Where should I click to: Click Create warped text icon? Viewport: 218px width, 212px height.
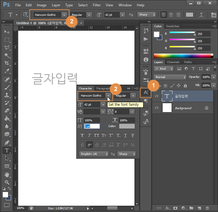[201, 15]
